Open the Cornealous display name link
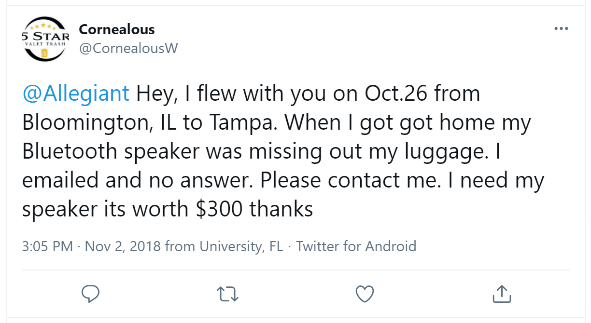This screenshot has height=323, width=591. (117, 29)
